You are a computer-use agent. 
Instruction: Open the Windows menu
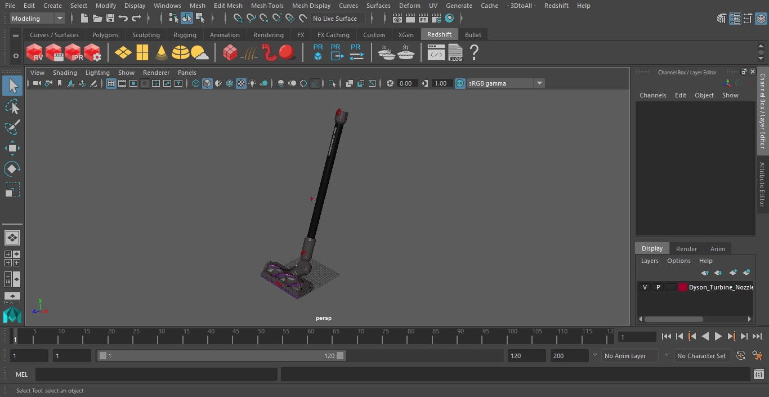click(x=167, y=6)
